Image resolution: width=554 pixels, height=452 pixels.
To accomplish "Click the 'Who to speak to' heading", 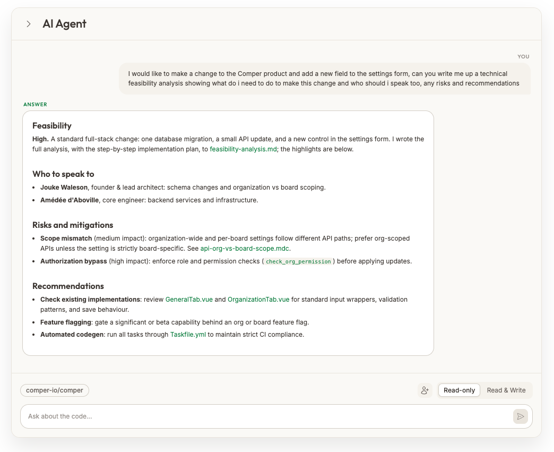I will click(x=63, y=174).
